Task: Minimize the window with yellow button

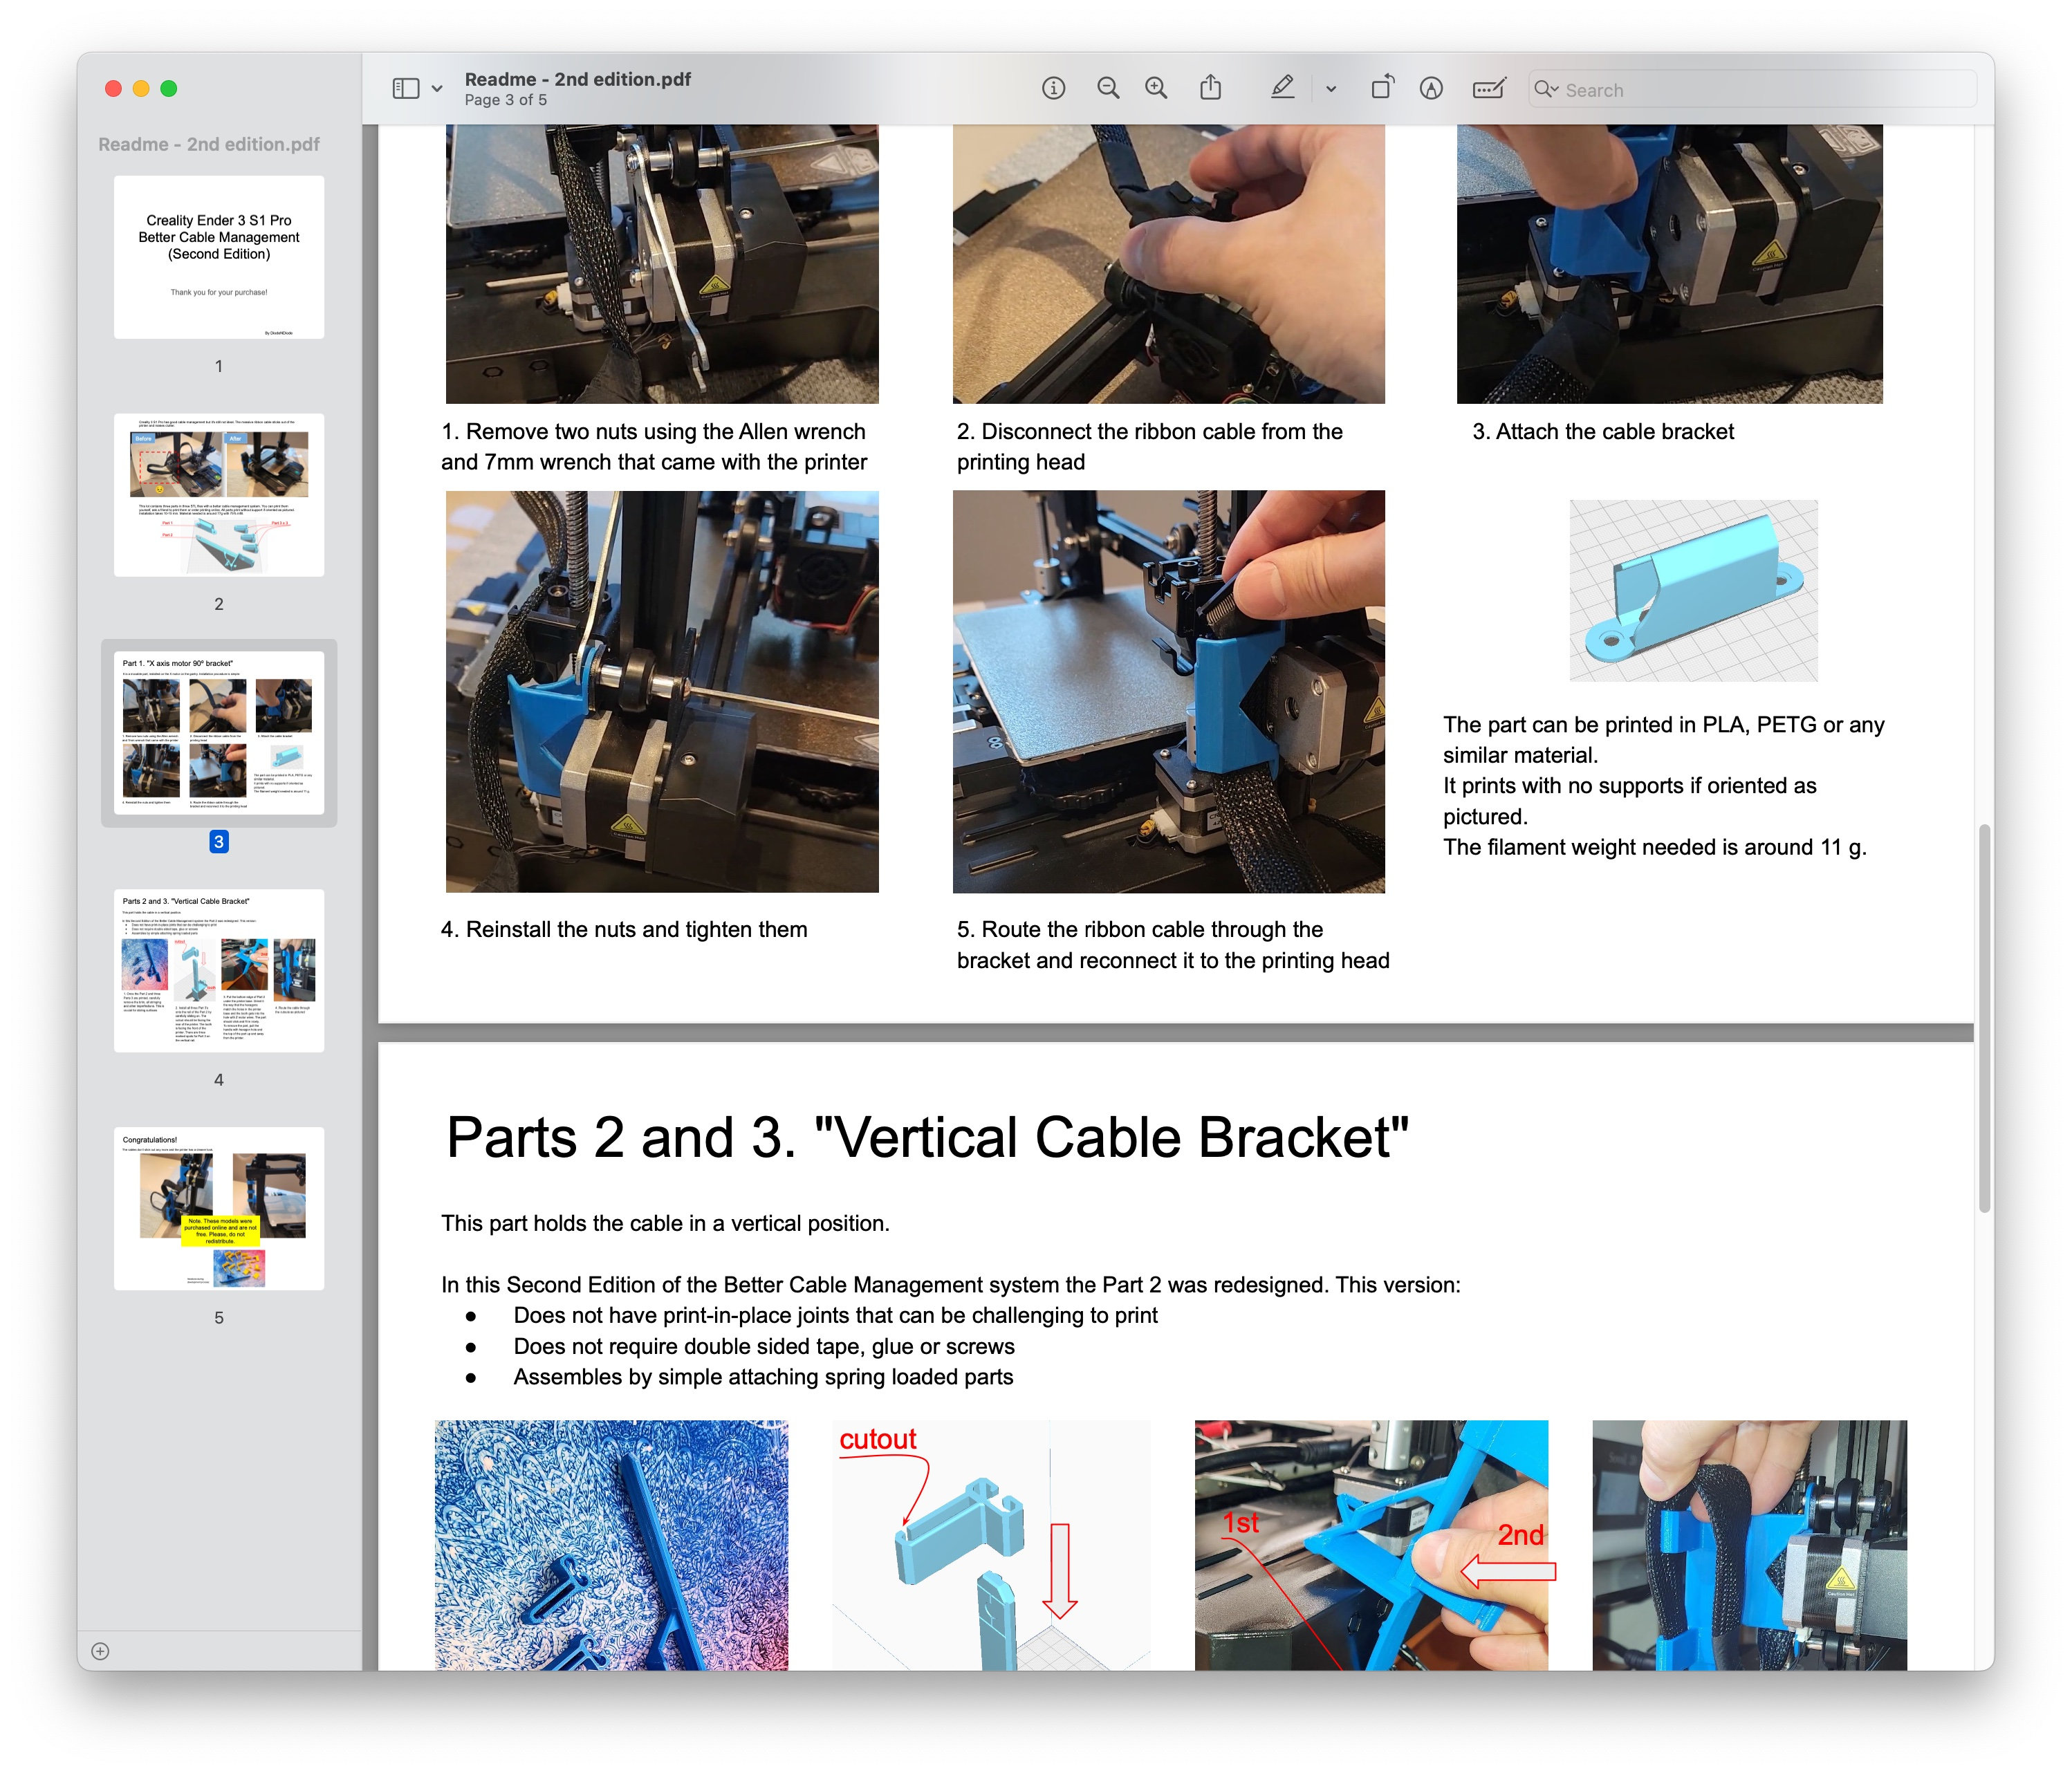Action: coord(141,89)
